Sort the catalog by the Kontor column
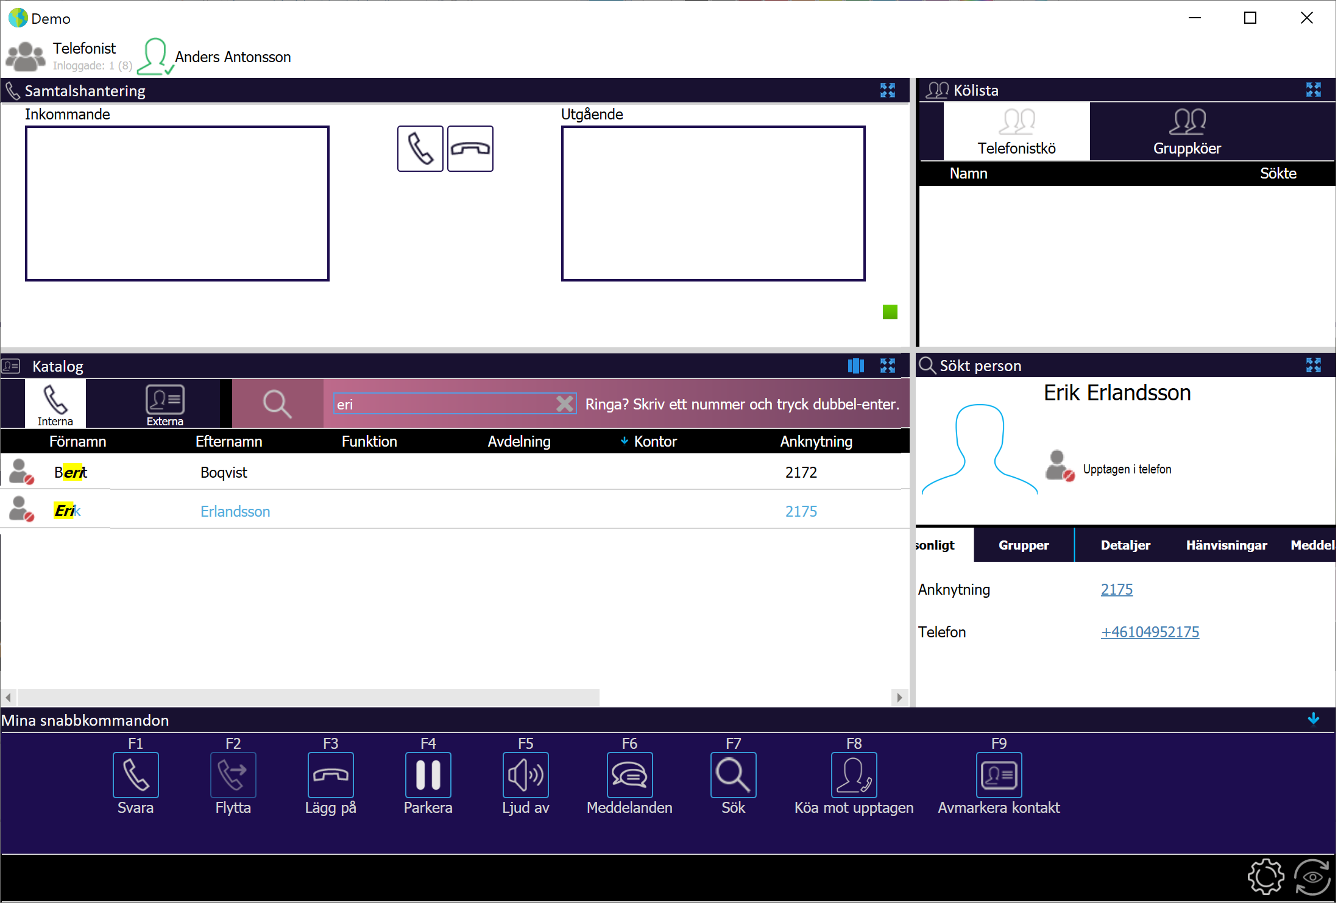 (655, 441)
